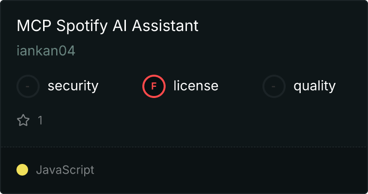
Task: Click the red F license grade badge
Action: click(154, 86)
